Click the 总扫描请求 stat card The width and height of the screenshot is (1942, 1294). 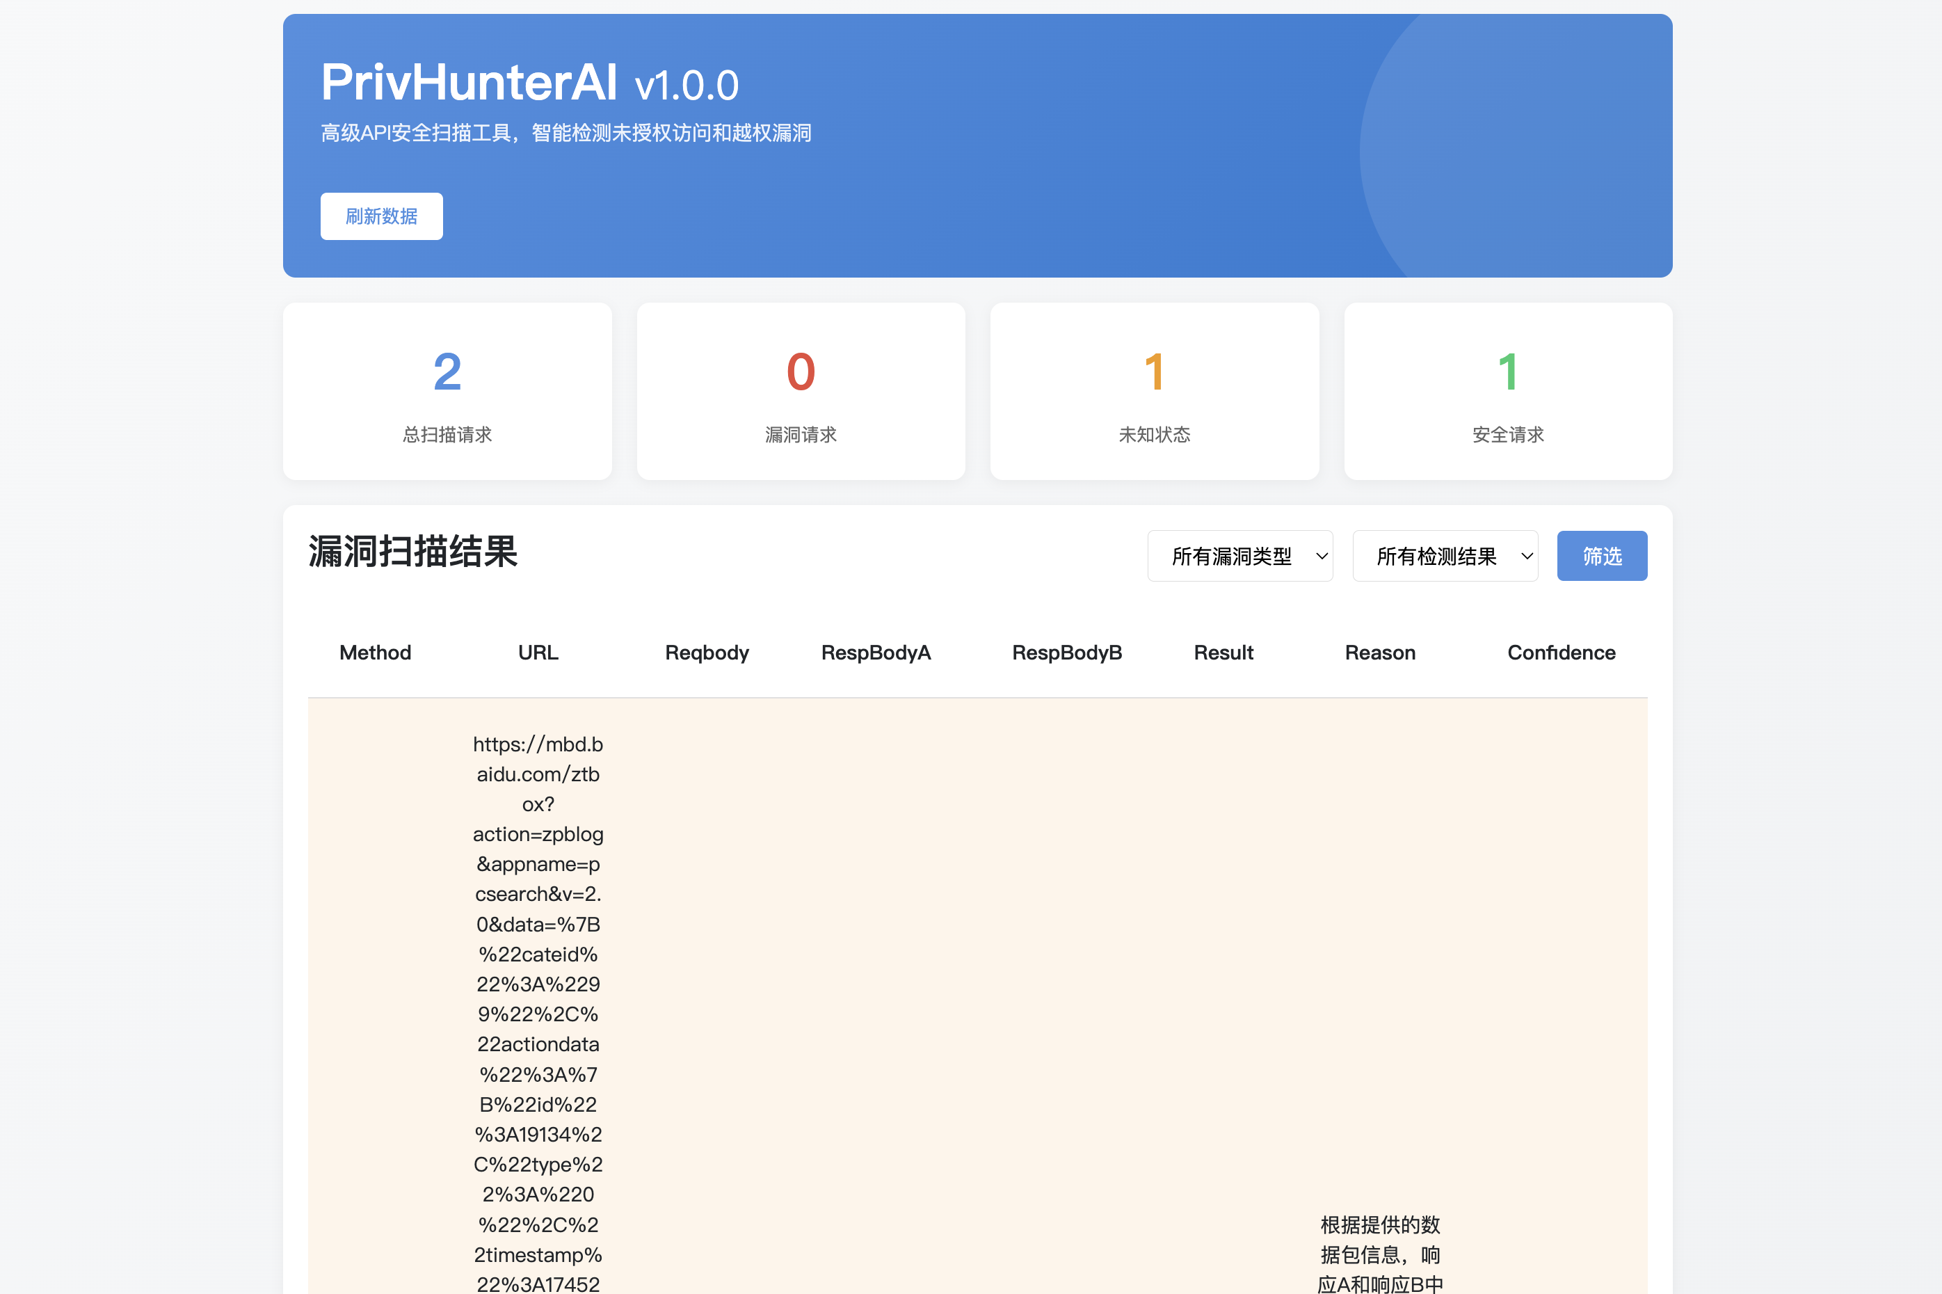[x=447, y=391]
